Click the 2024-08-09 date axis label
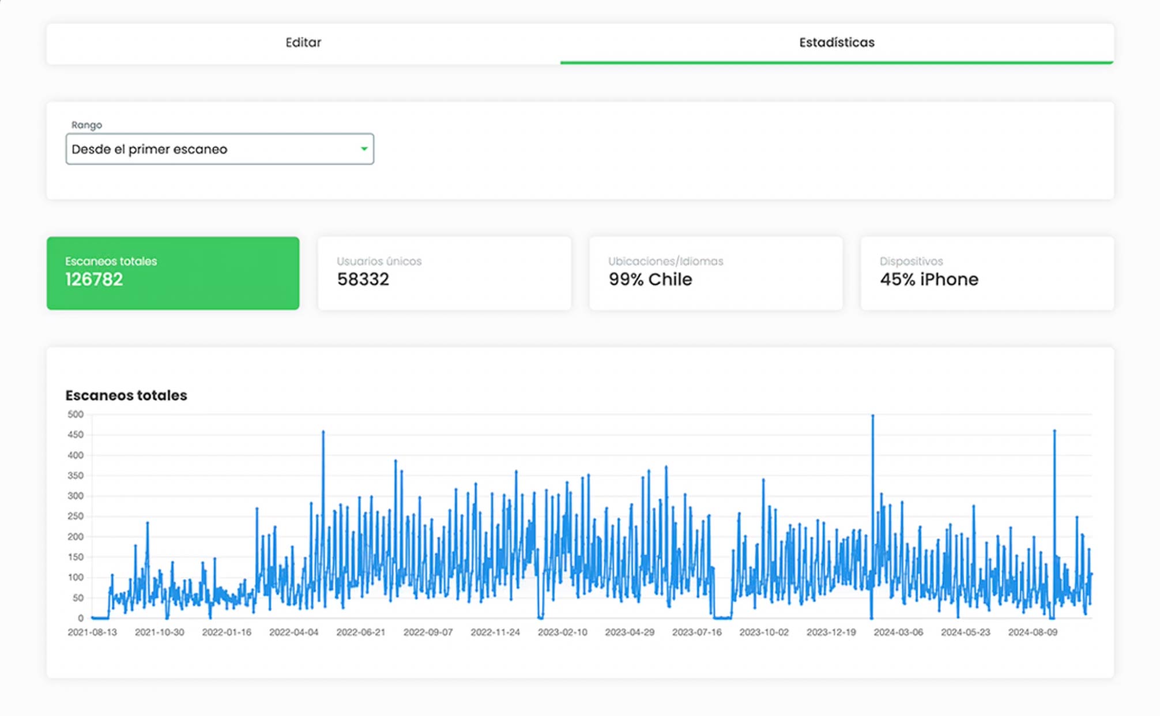1160x716 pixels. click(1032, 632)
